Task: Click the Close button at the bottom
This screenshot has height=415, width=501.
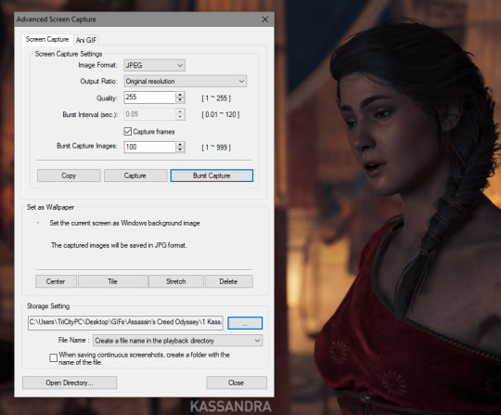Action: pyautogui.click(x=237, y=383)
